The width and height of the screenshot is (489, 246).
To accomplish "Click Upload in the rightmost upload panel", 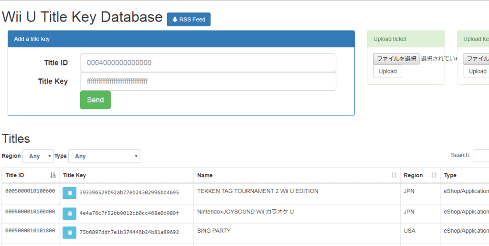I will 476,71.
